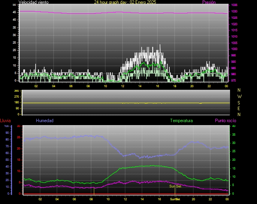Click the "1030" pressure axis value
The image size is (257, 204).
point(234,12)
